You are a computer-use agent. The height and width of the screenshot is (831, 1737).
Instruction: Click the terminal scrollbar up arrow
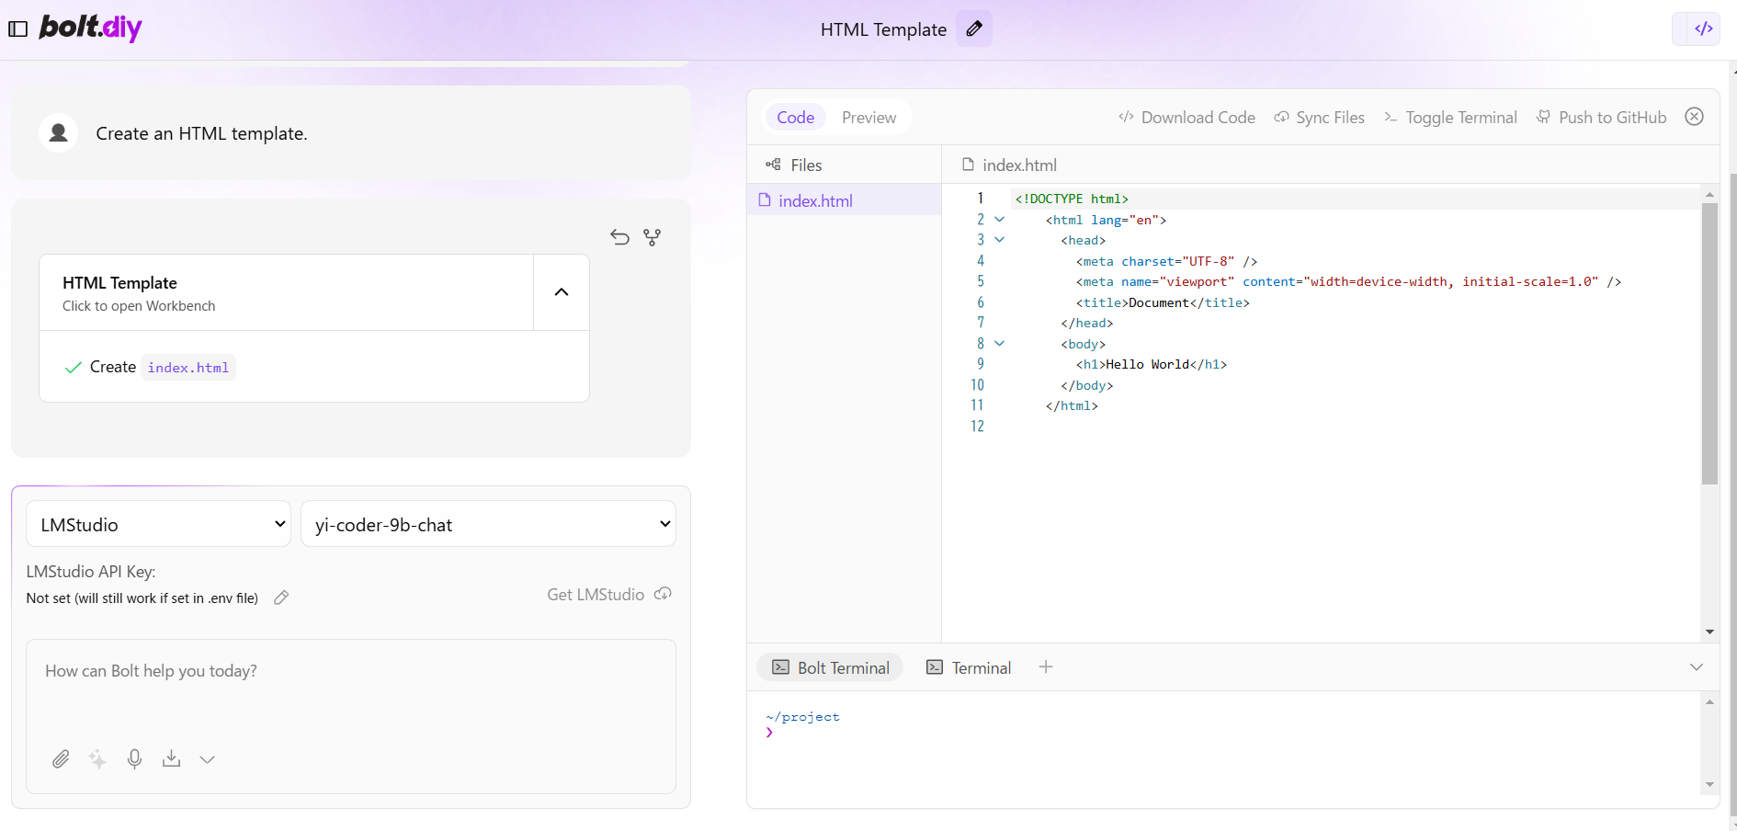1709,702
